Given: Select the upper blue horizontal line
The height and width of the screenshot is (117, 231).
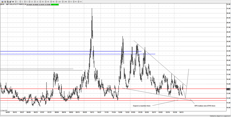Looking at the screenshot, I should click(x=71, y=51).
